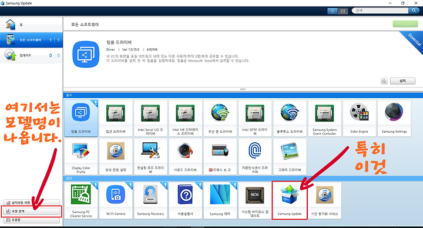The height and width of the screenshot is (228, 423).
Task: Click the 설치파일 저장 button
Action: [32, 202]
